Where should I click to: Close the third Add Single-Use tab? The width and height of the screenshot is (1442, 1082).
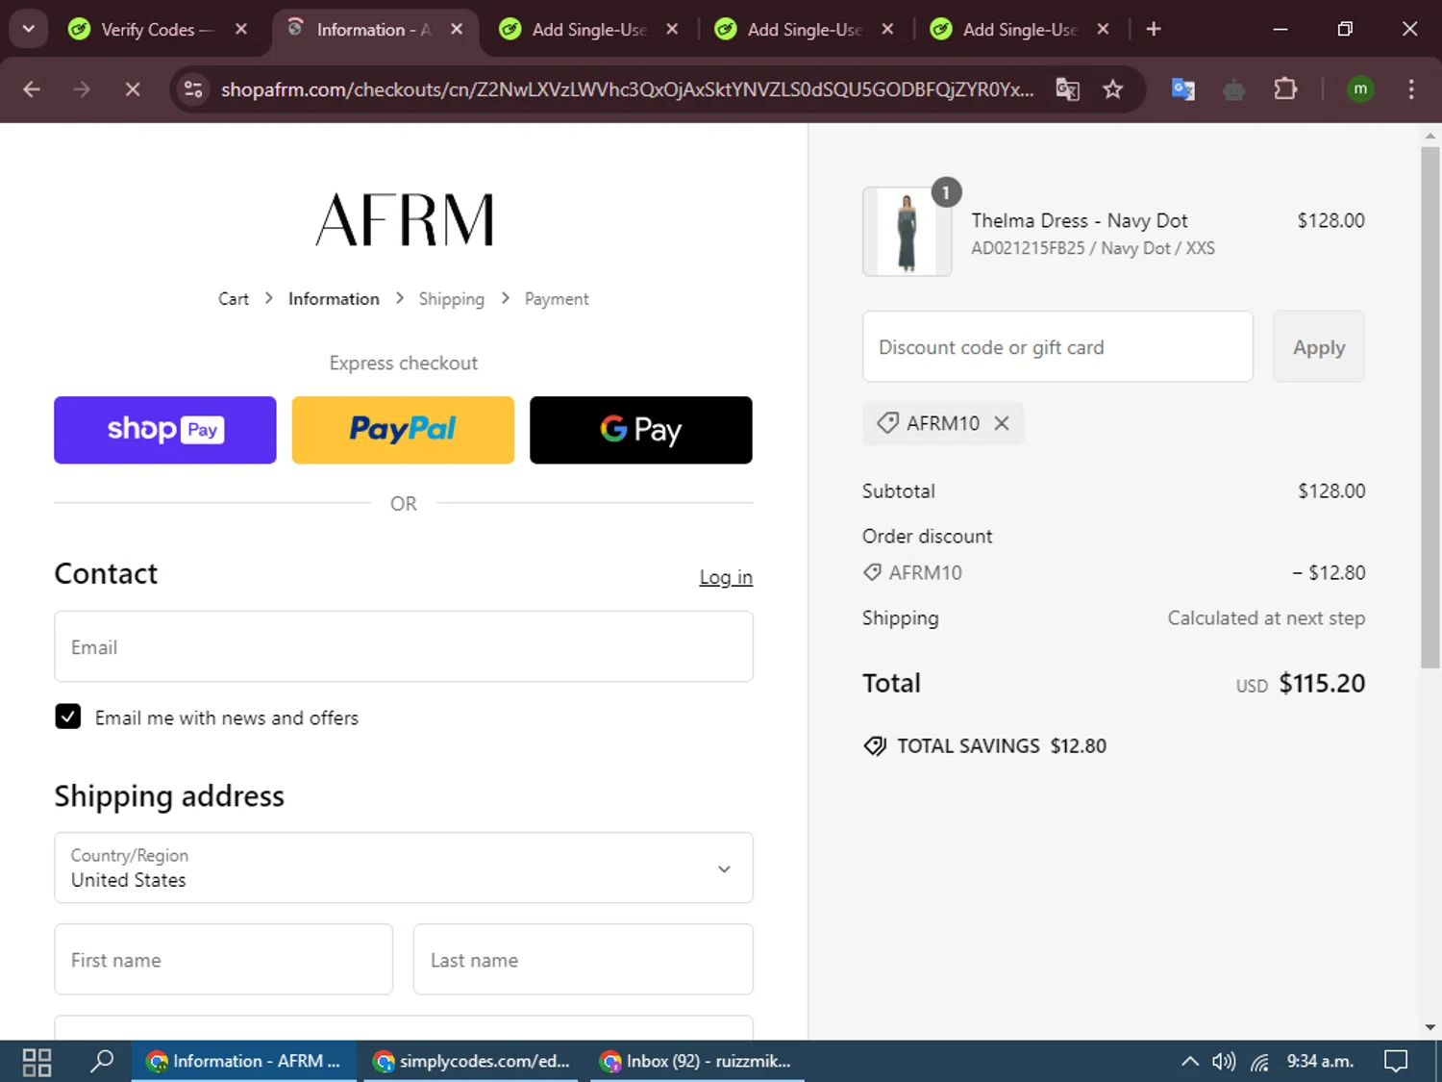(x=1103, y=29)
